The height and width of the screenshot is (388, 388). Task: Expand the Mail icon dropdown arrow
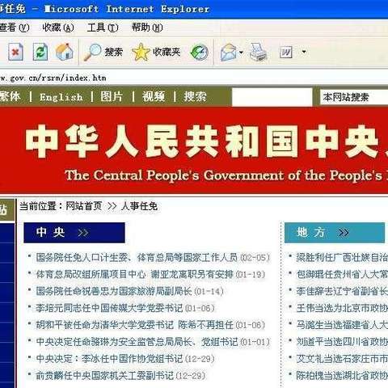(x=241, y=52)
